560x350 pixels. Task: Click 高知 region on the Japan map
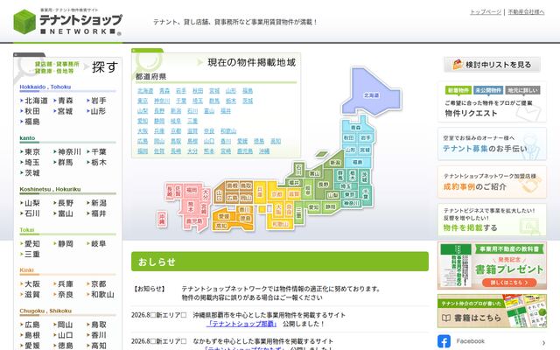point(221,226)
